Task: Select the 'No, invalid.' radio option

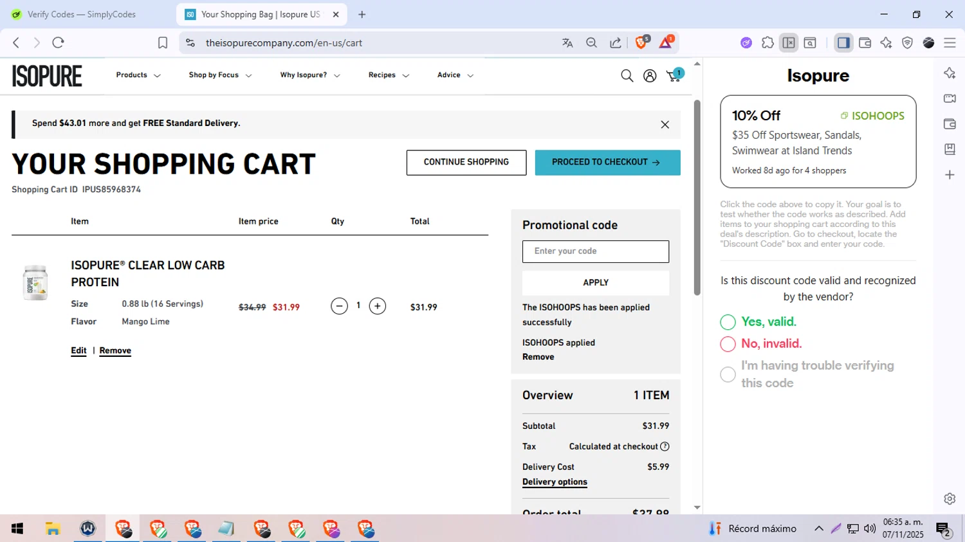Action: tap(728, 344)
